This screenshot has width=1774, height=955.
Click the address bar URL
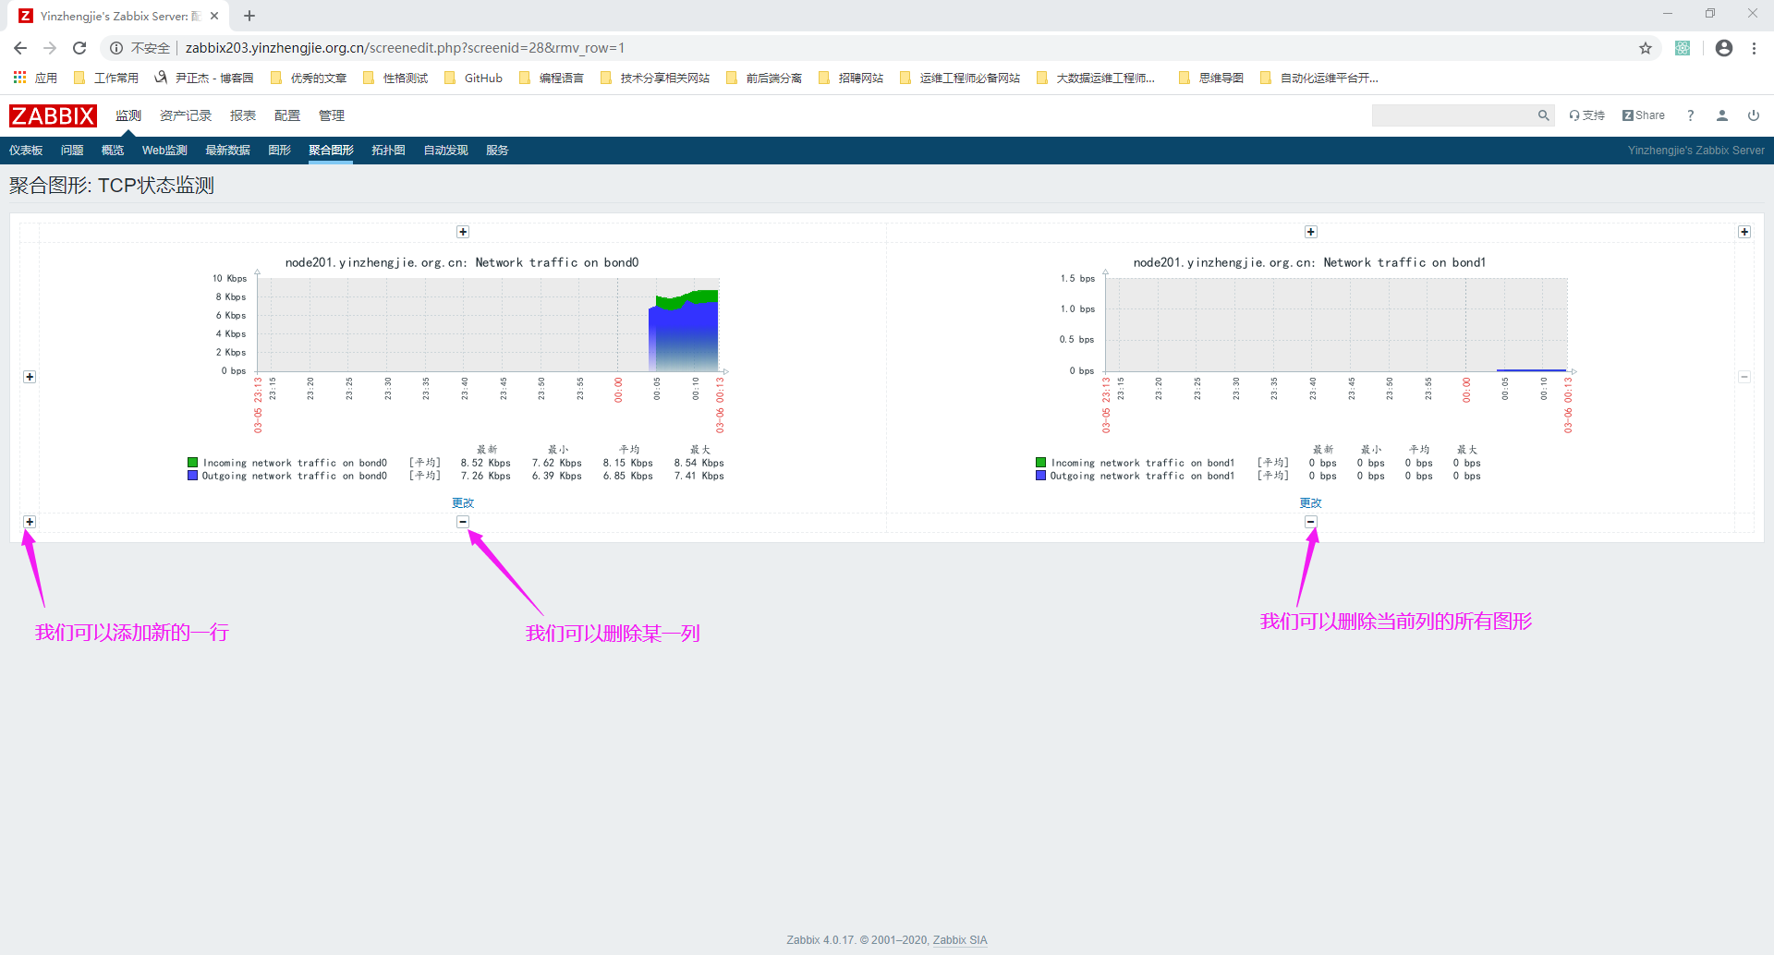pyautogui.click(x=405, y=48)
